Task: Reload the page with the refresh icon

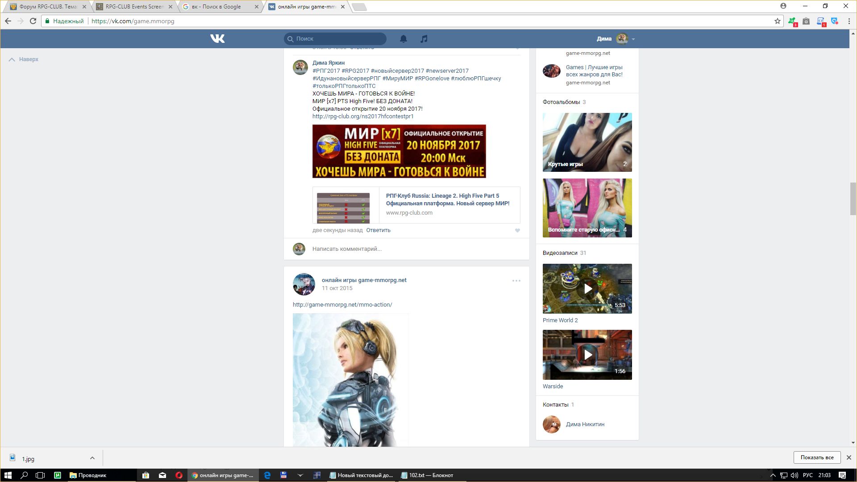Action: coord(33,21)
